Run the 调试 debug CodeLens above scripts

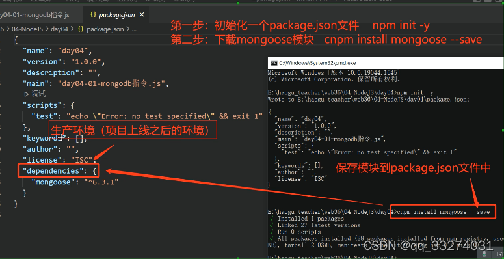(38, 94)
